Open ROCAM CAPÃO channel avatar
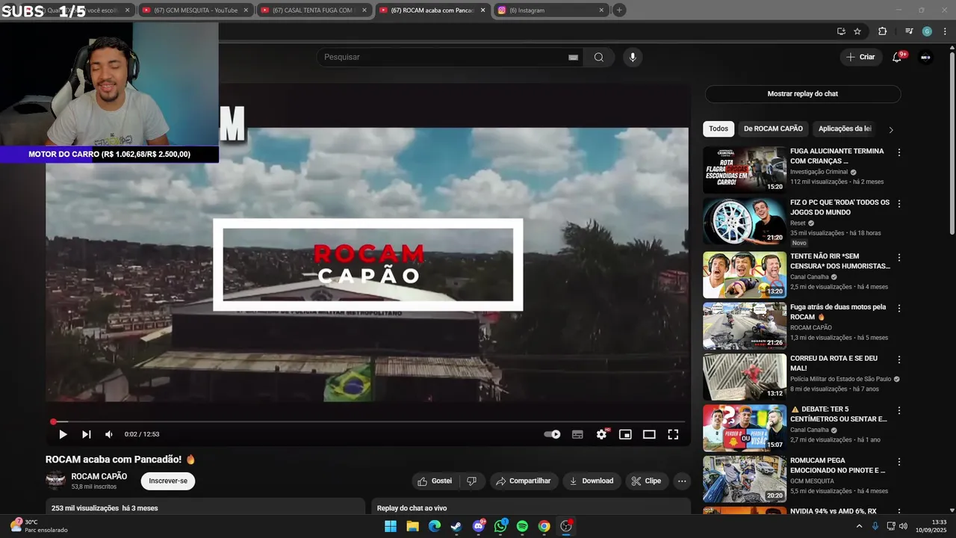 pos(55,480)
